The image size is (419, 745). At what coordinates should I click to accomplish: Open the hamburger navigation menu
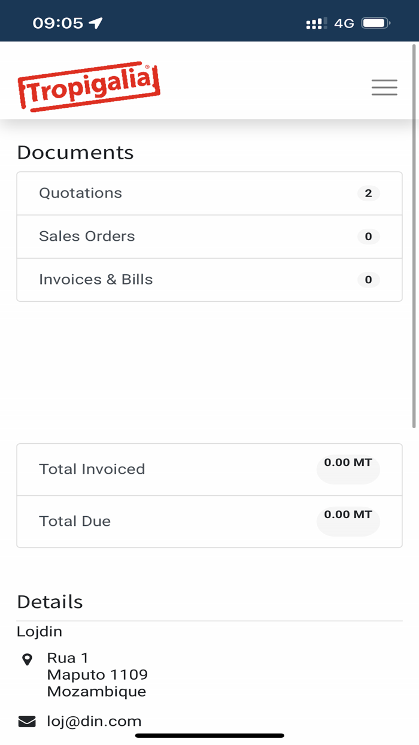click(x=384, y=87)
